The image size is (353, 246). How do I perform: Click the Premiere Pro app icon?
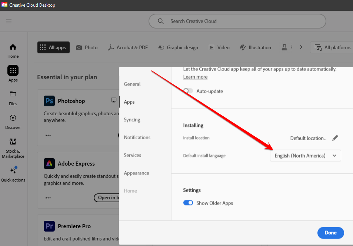(x=49, y=226)
